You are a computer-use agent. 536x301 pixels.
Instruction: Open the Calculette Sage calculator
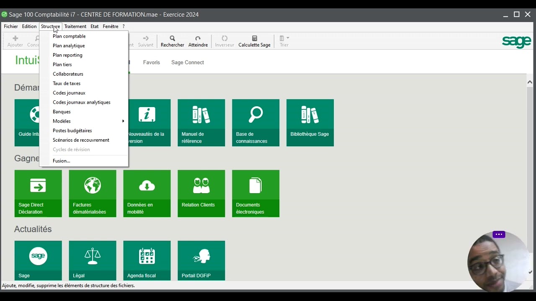click(255, 41)
